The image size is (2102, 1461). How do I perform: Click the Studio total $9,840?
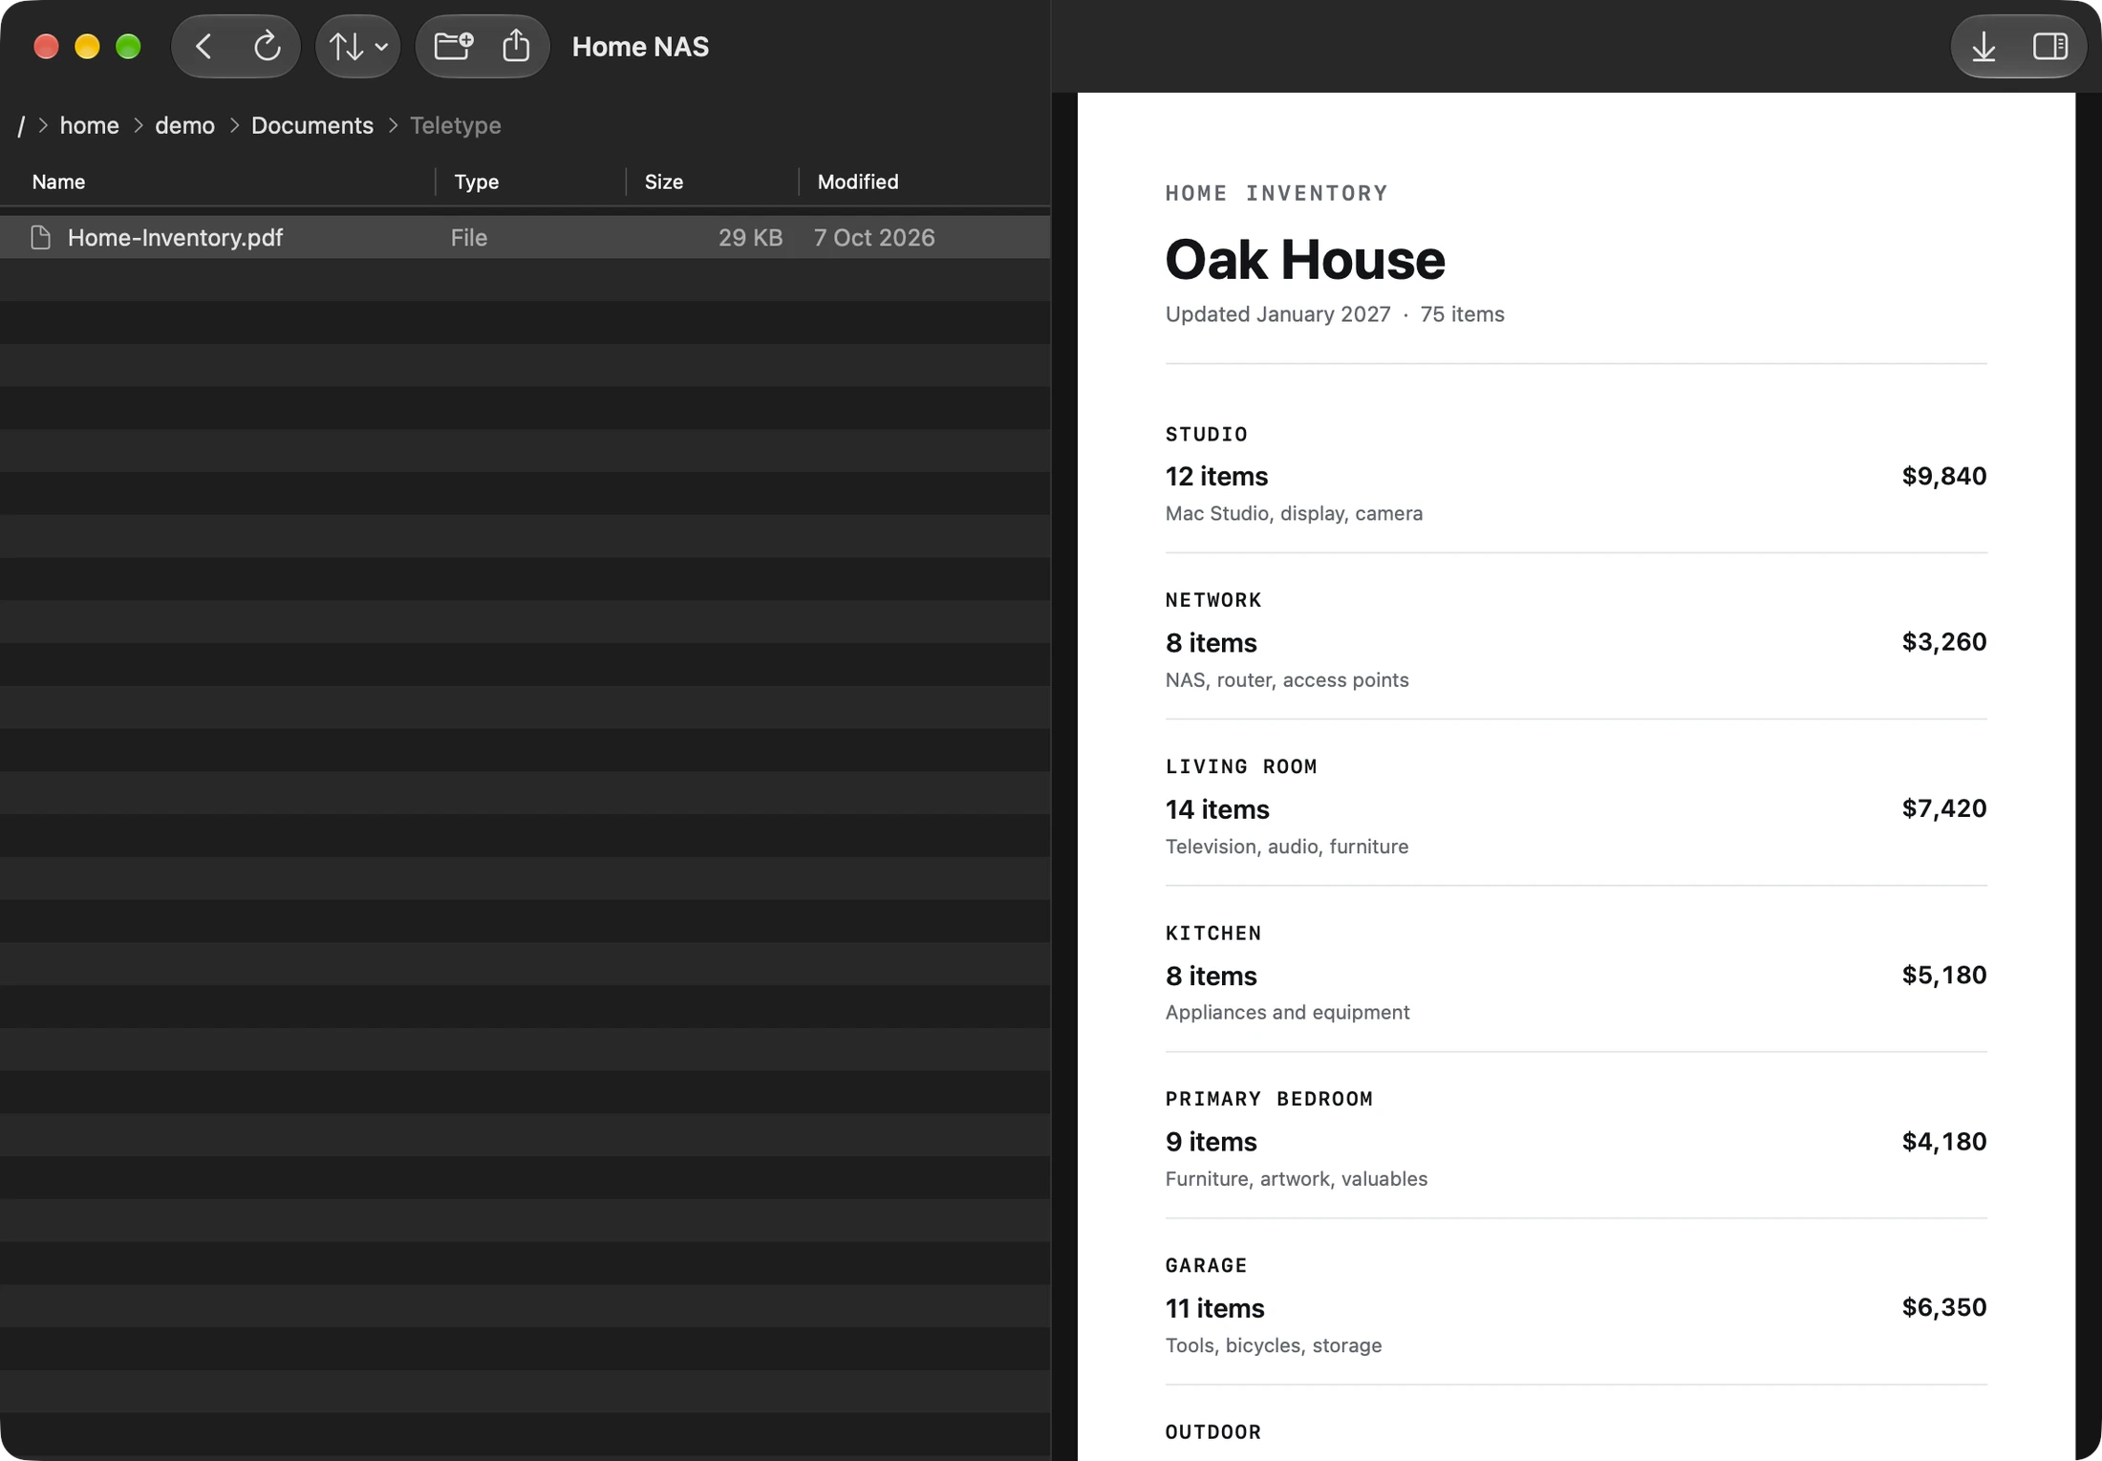[1943, 476]
